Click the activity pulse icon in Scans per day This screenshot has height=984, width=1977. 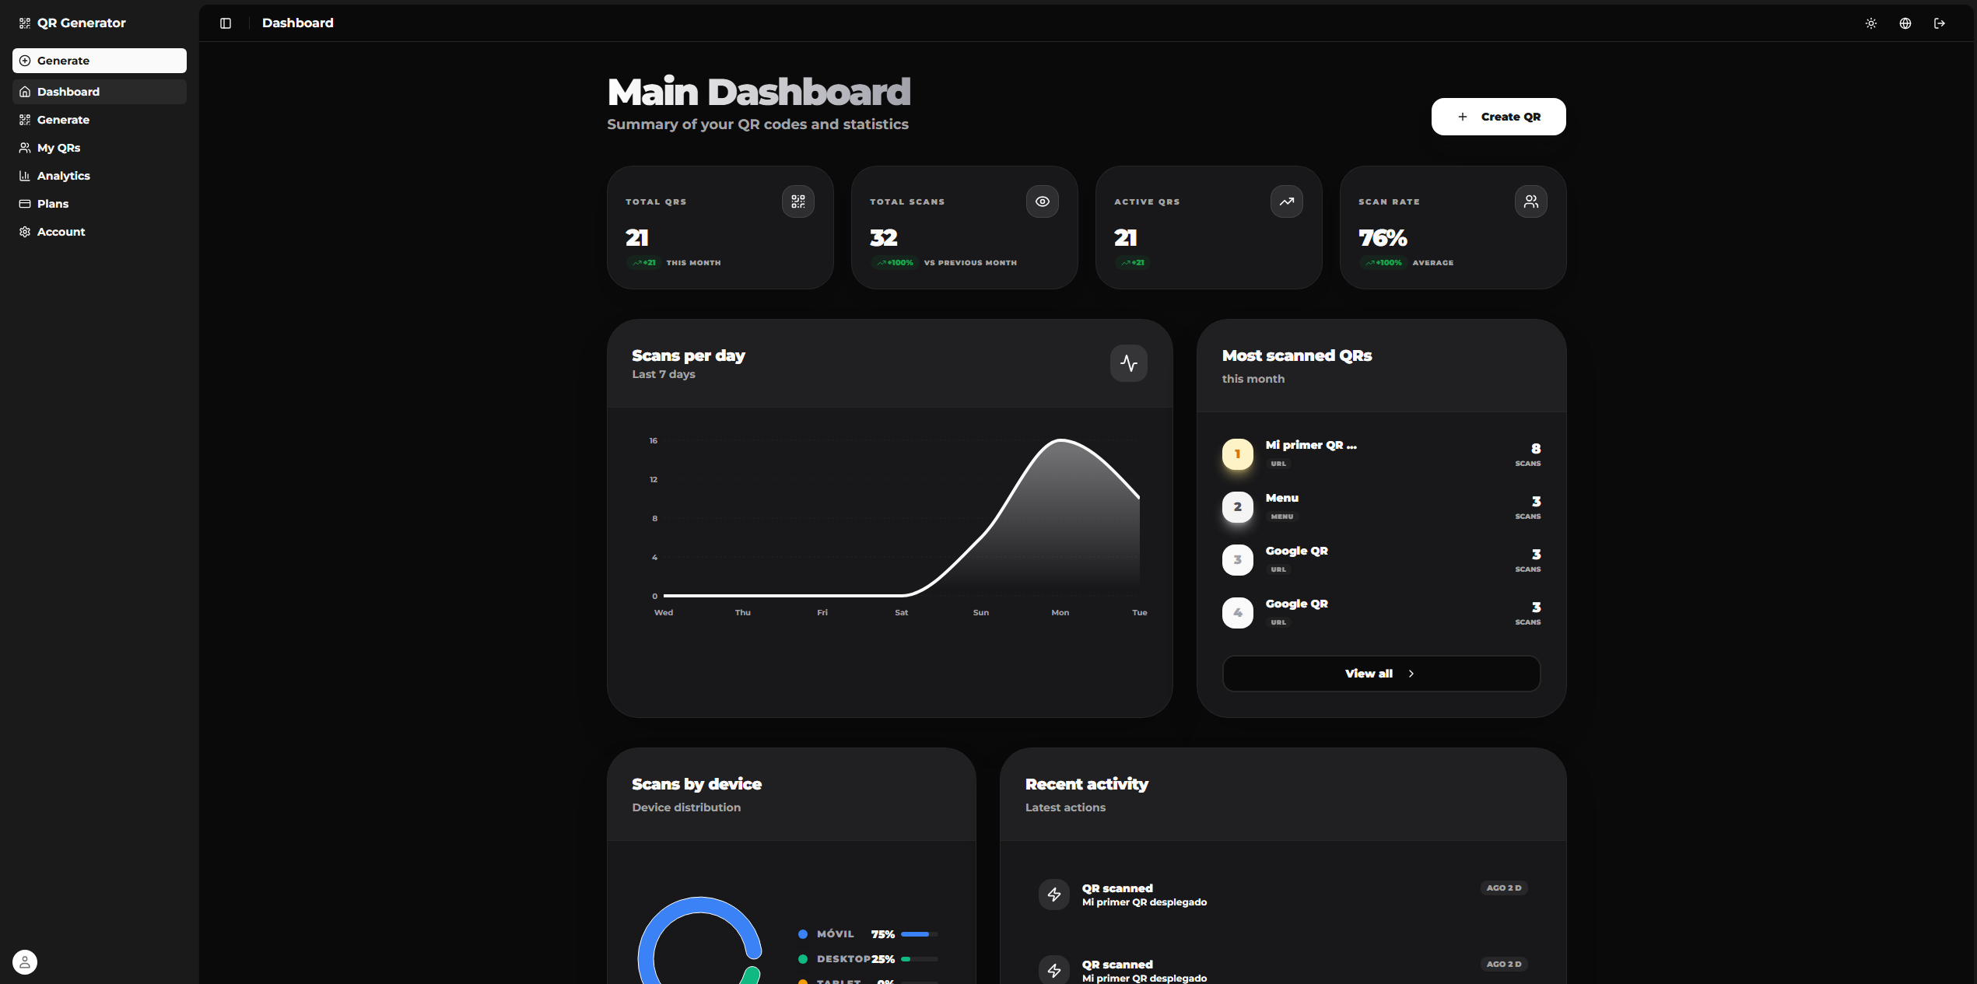(1129, 363)
